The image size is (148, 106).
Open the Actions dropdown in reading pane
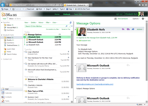tap(140, 29)
